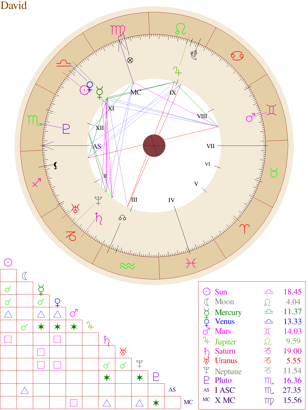Click the Pluto header glyph of aspect grid
The width and height of the screenshot is (308, 410).
point(156,376)
